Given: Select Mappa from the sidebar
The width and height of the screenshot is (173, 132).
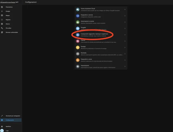Looking at the screenshot, I should point(8,15).
